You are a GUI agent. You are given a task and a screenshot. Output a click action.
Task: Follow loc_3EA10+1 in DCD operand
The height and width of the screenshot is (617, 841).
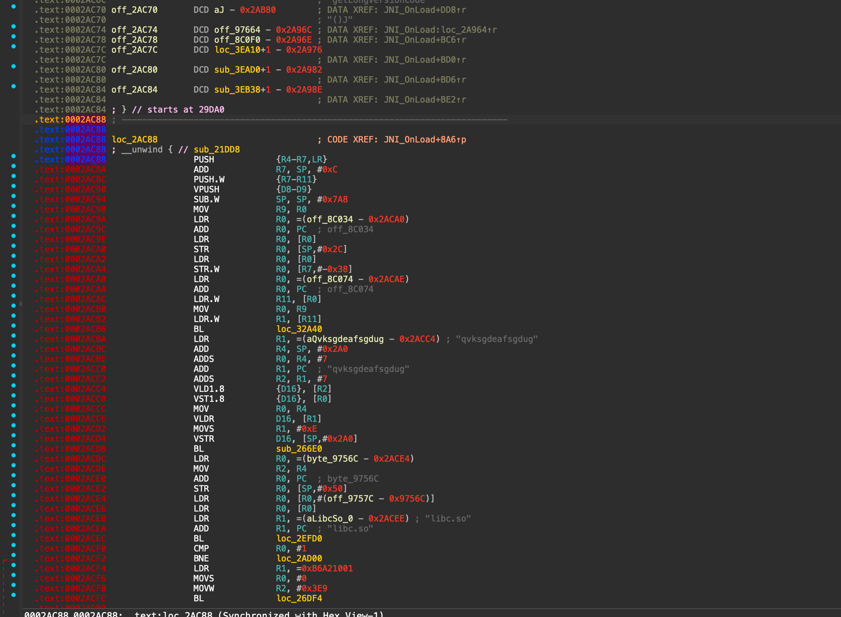tap(242, 50)
